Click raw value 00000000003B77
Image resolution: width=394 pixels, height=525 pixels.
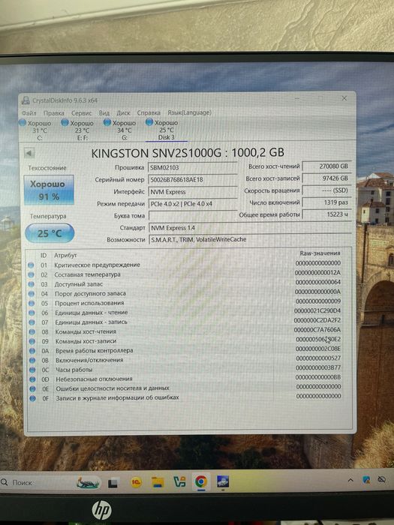318,367
